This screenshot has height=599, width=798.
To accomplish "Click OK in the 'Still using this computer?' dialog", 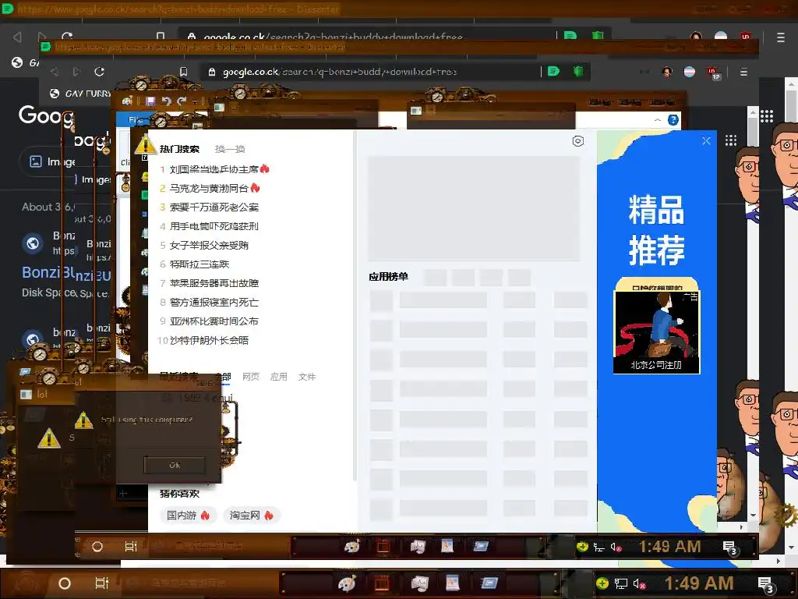I will [x=175, y=465].
